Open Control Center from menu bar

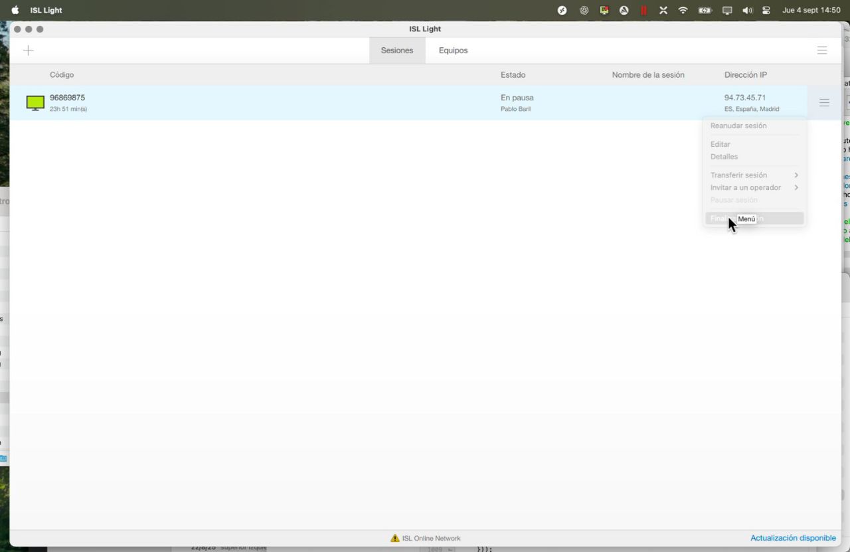[x=766, y=11]
